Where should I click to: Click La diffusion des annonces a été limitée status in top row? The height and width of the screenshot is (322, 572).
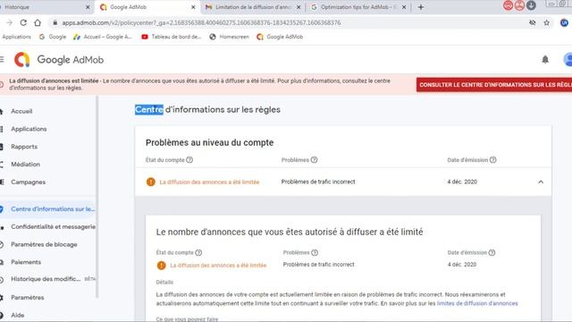[209, 182]
